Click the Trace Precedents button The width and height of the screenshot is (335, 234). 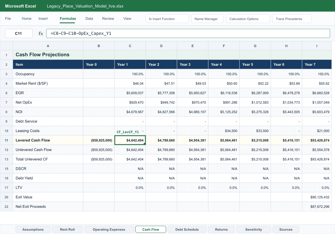(x=292, y=19)
